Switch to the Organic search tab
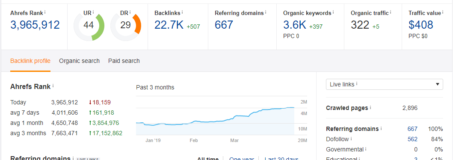 pyautogui.click(x=80, y=61)
